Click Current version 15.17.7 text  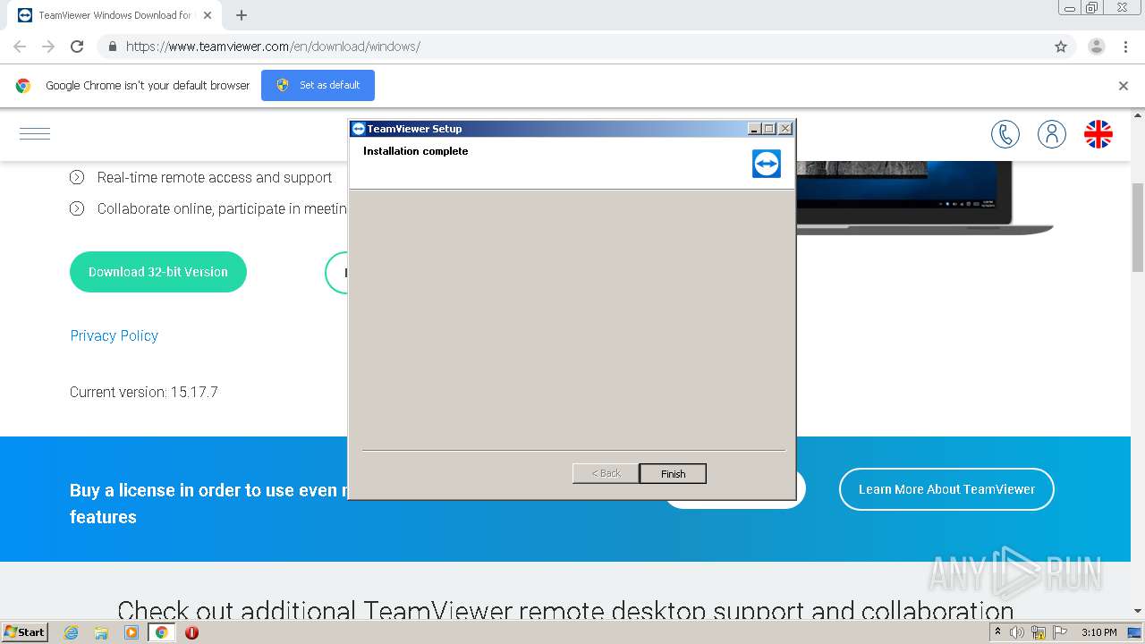pyautogui.click(x=144, y=392)
